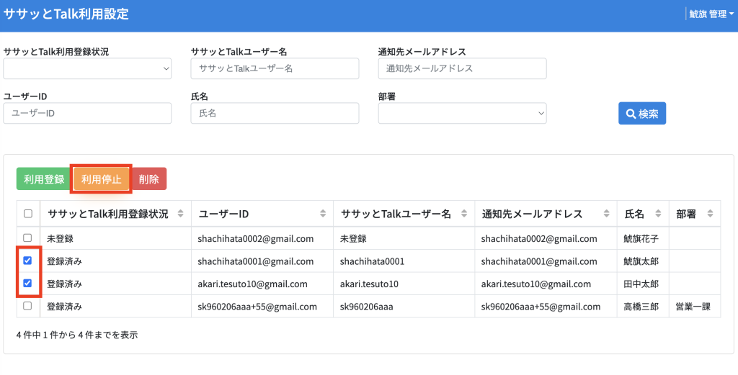Uncheck the checkbox for akari.tesuto10 row

tap(28, 283)
